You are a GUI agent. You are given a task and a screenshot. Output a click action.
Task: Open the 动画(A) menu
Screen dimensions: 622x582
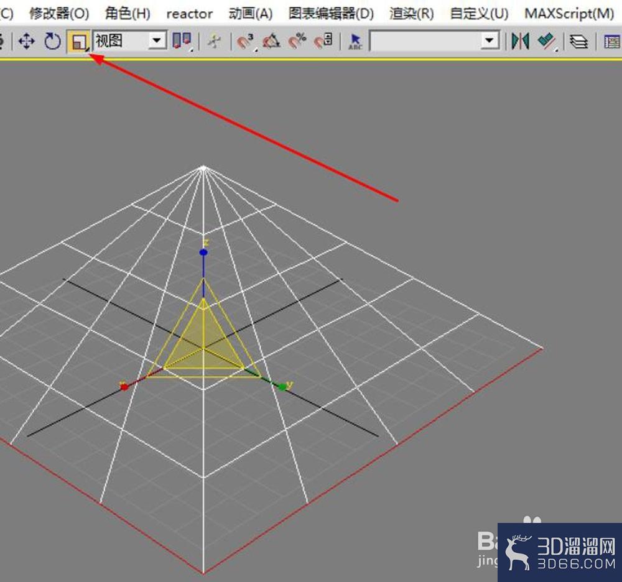[251, 14]
